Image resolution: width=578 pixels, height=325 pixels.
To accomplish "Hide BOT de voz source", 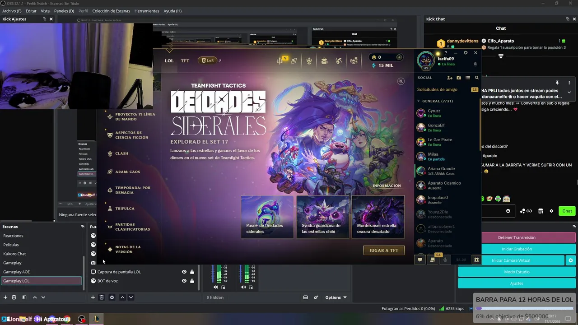I will [x=184, y=281].
